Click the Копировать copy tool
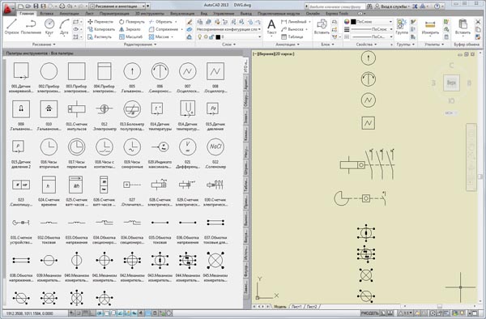The width and height of the screenshot is (486, 319). pyautogui.click(x=101, y=29)
